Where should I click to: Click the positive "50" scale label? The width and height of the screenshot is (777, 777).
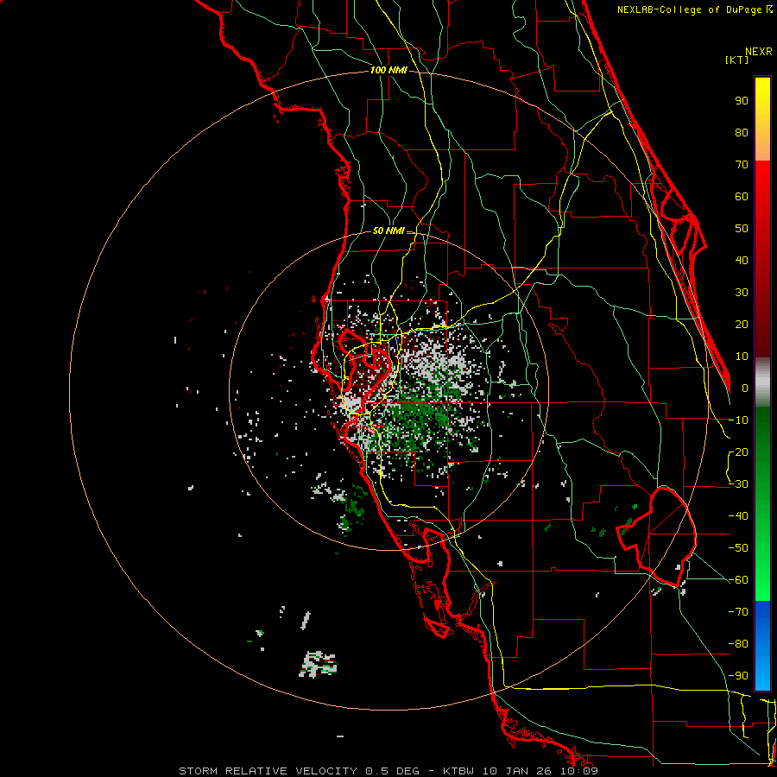pos(742,229)
